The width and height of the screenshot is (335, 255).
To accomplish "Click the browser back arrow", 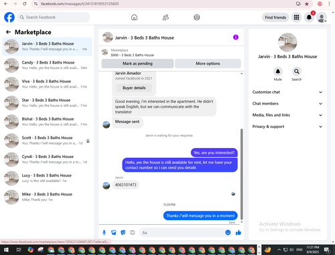I will [x=6, y=4].
